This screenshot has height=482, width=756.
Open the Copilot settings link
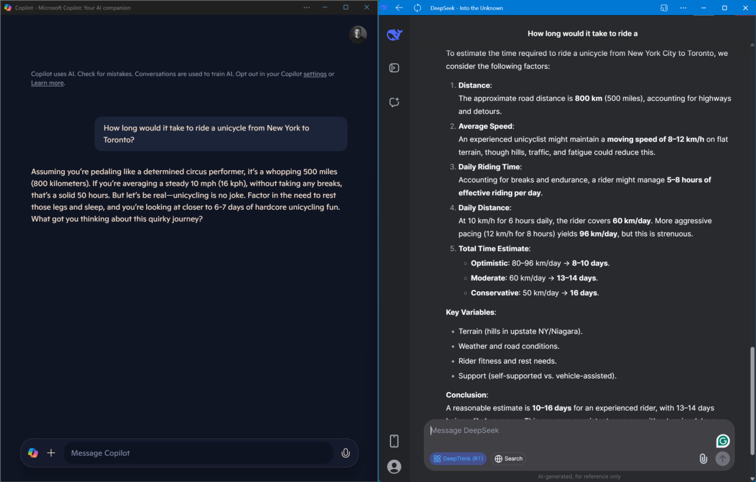(x=315, y=74)
